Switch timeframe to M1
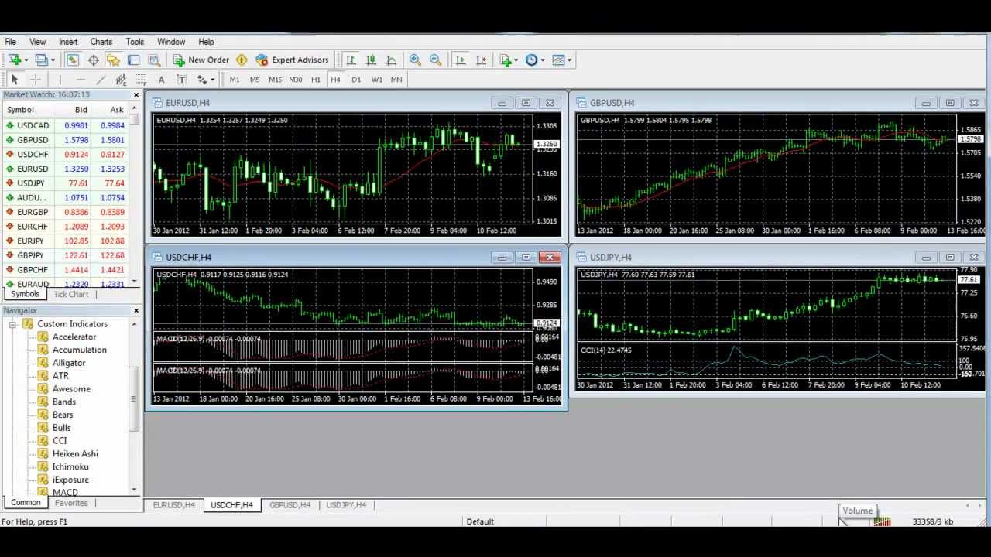Viewport: 991px width, 557px height. click(x=234, y=80)
